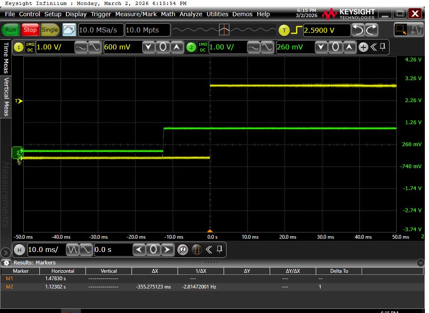Click the horizontal H setup icon
The image size is (429, 313).
[19, 250]
